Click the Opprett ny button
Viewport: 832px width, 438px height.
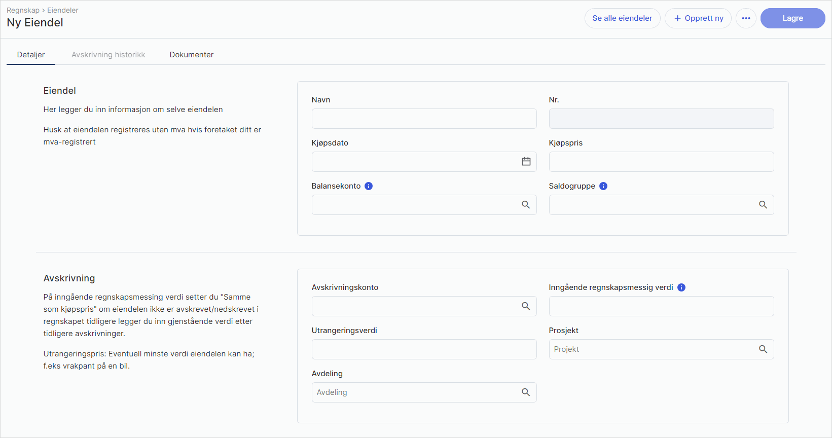point(698,18)
